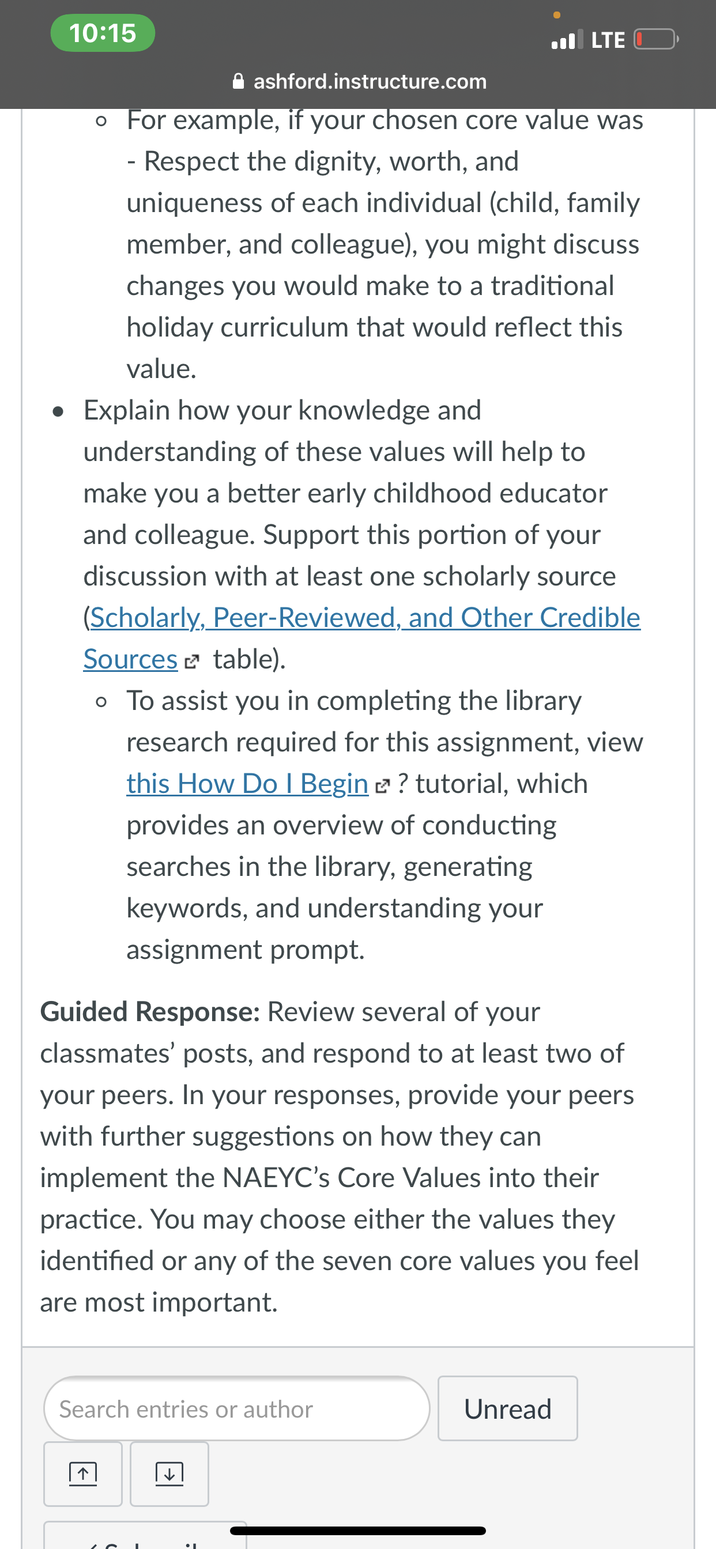Open this How Do I Begin link

click(247, 784)
